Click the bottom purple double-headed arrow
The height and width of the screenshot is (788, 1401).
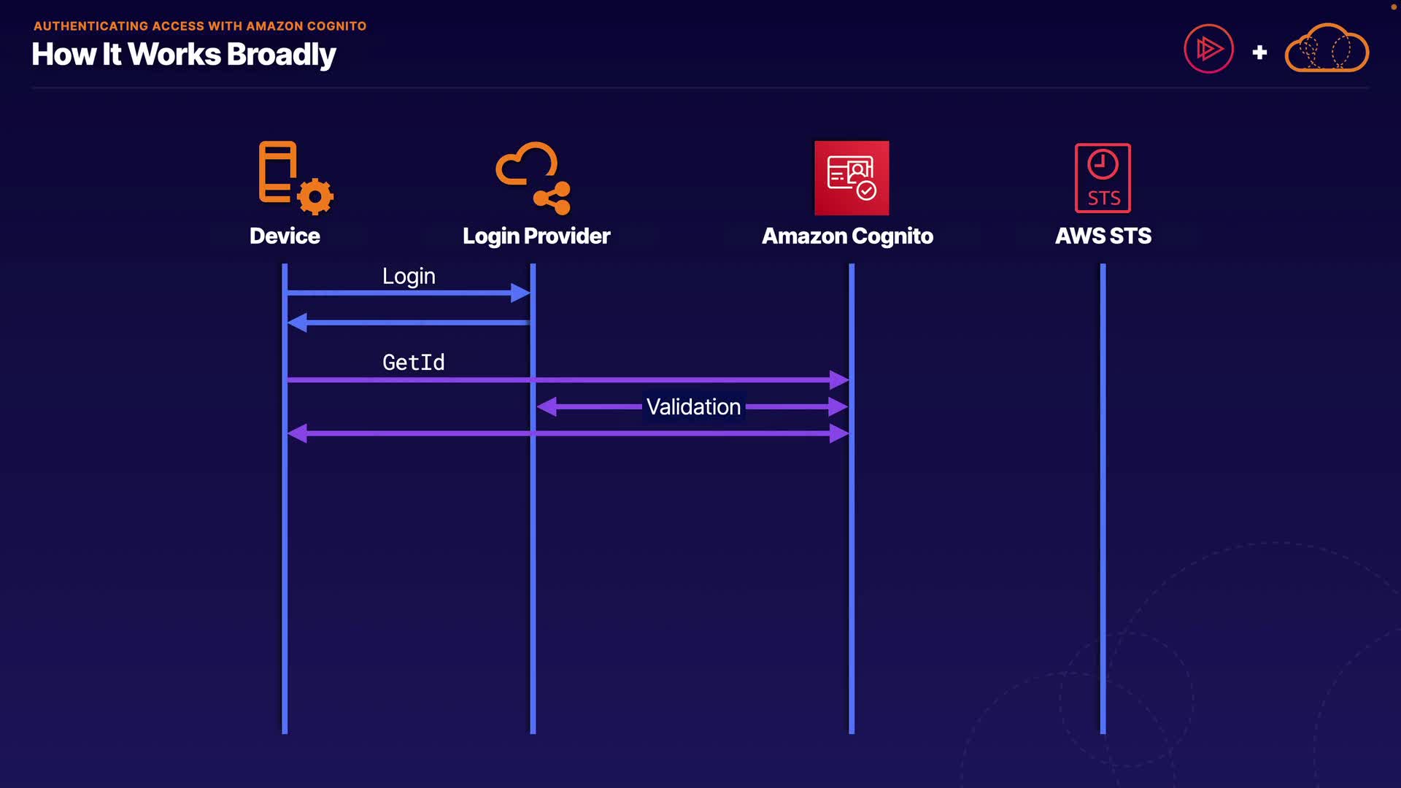coord(568,434)
